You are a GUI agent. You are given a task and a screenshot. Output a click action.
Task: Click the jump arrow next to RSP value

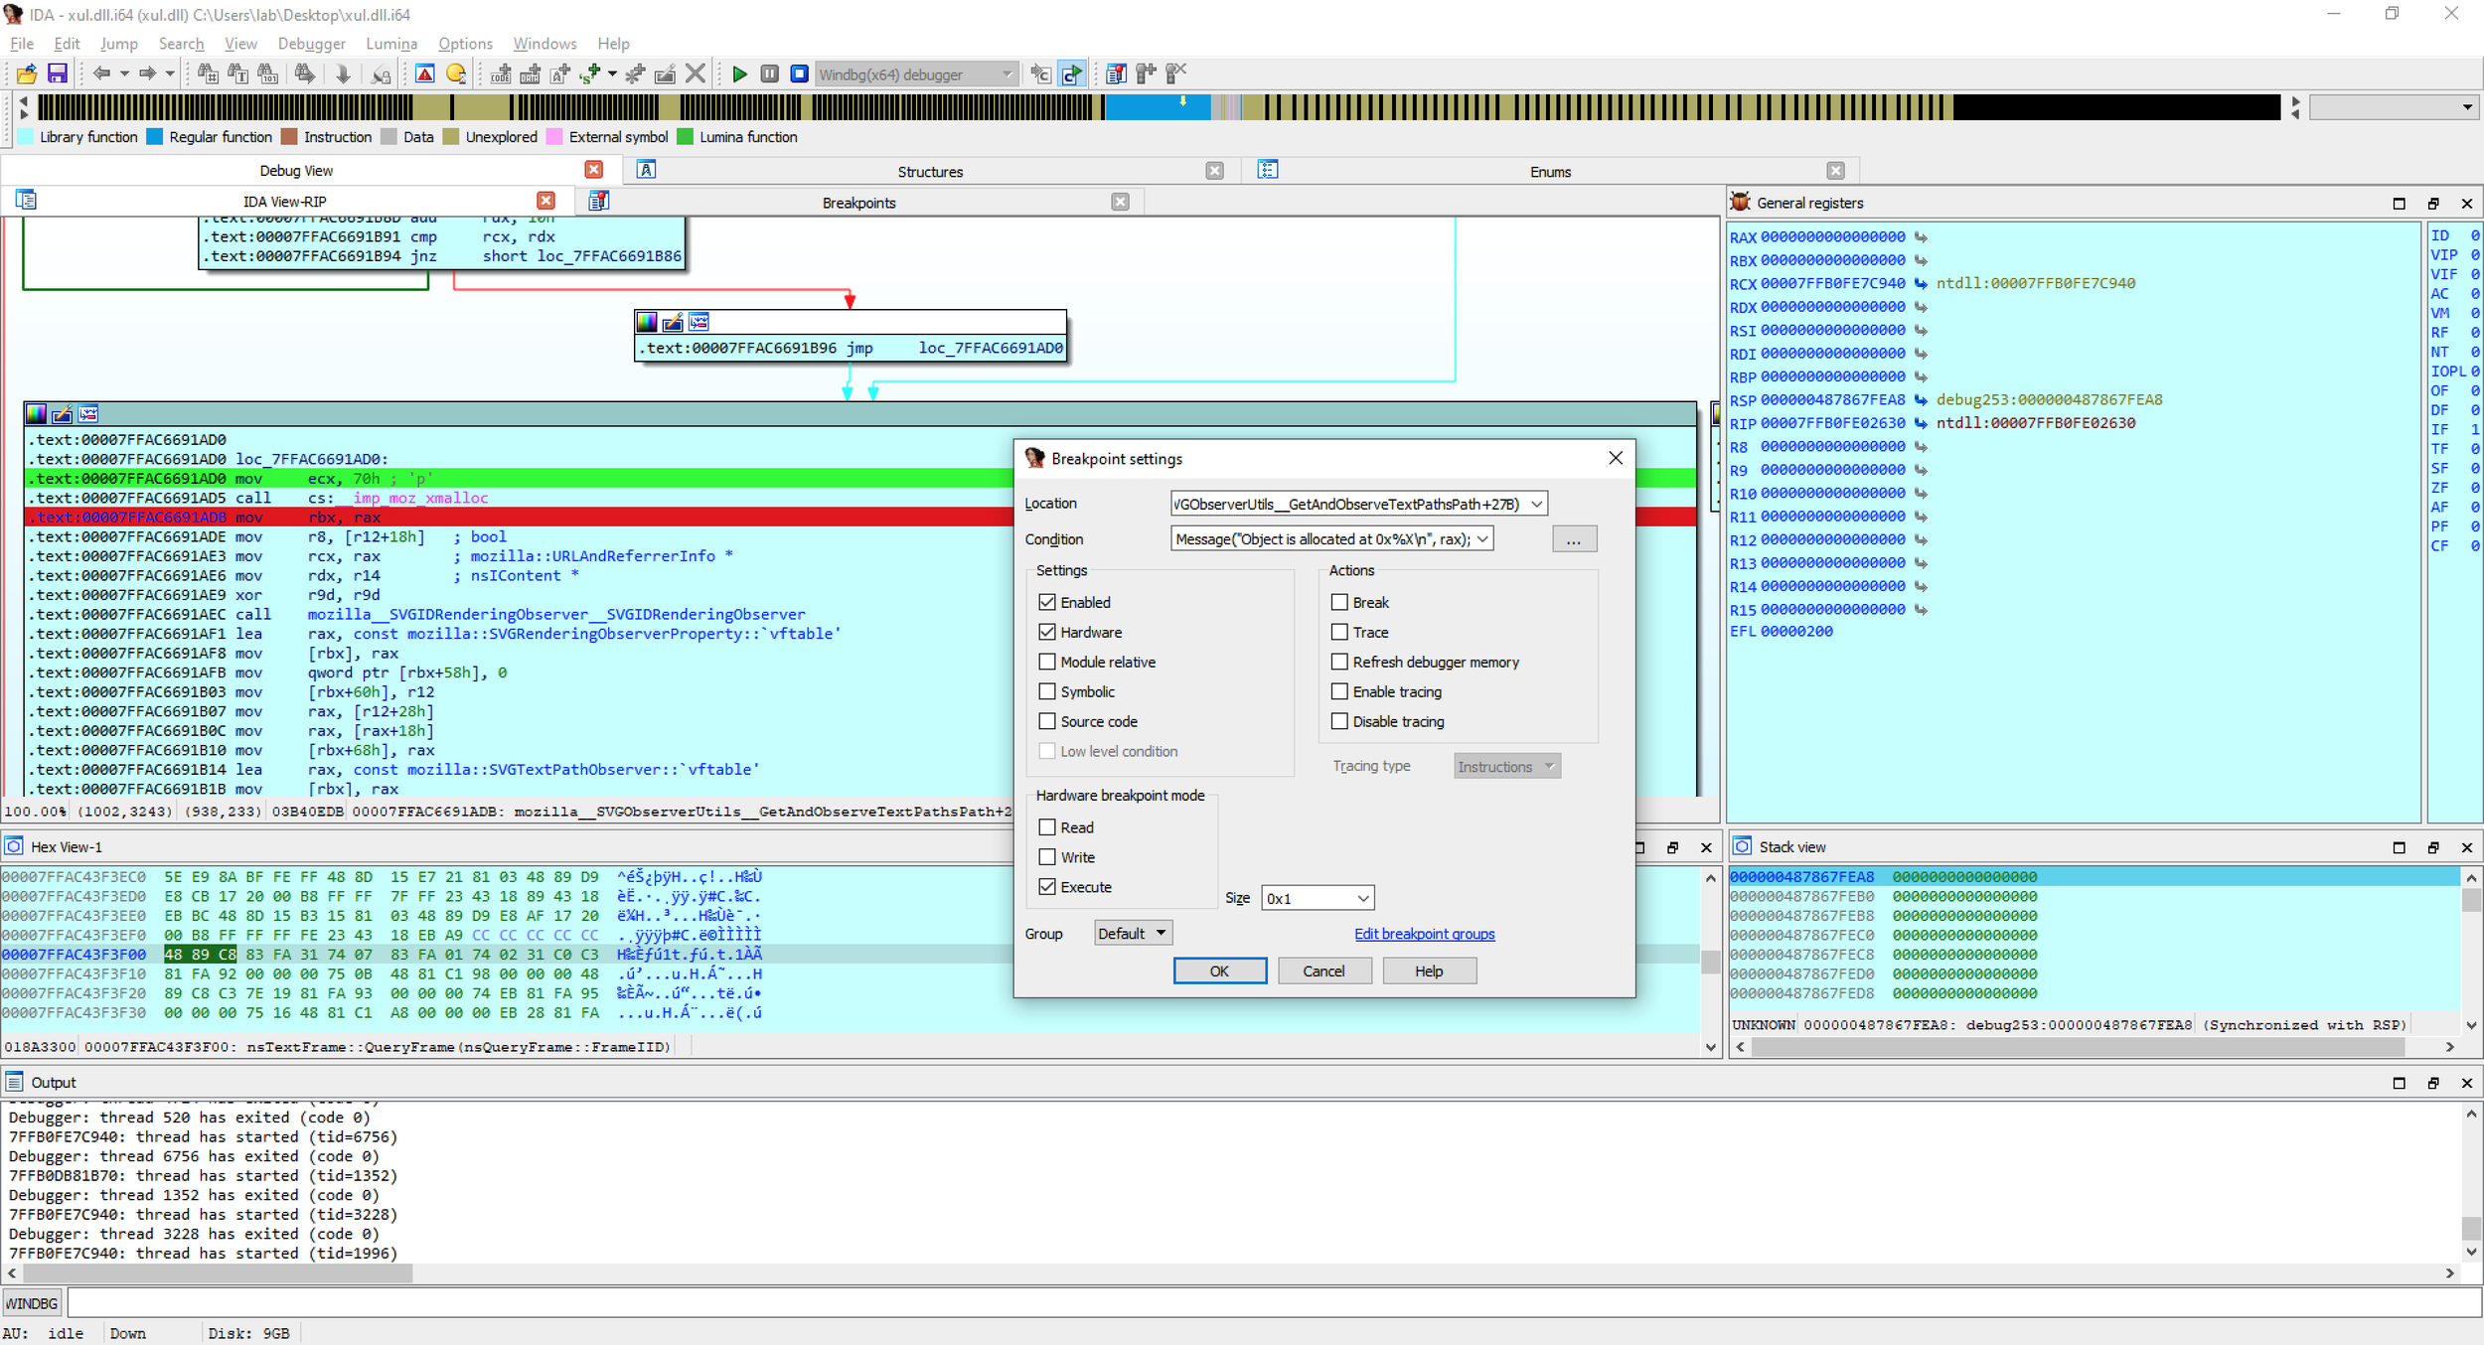[1921, 400]
